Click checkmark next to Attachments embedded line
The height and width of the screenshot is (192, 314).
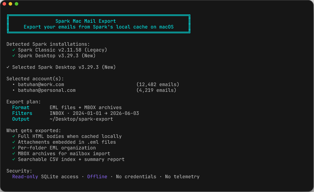(x=13, y=142)
